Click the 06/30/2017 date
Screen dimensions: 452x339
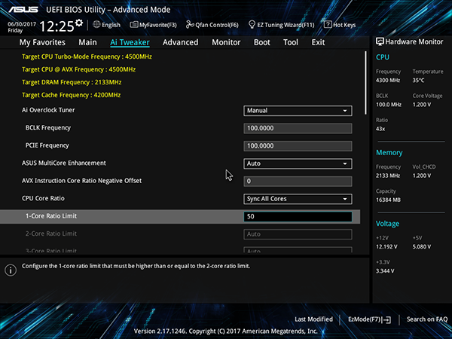click(22, 24)
